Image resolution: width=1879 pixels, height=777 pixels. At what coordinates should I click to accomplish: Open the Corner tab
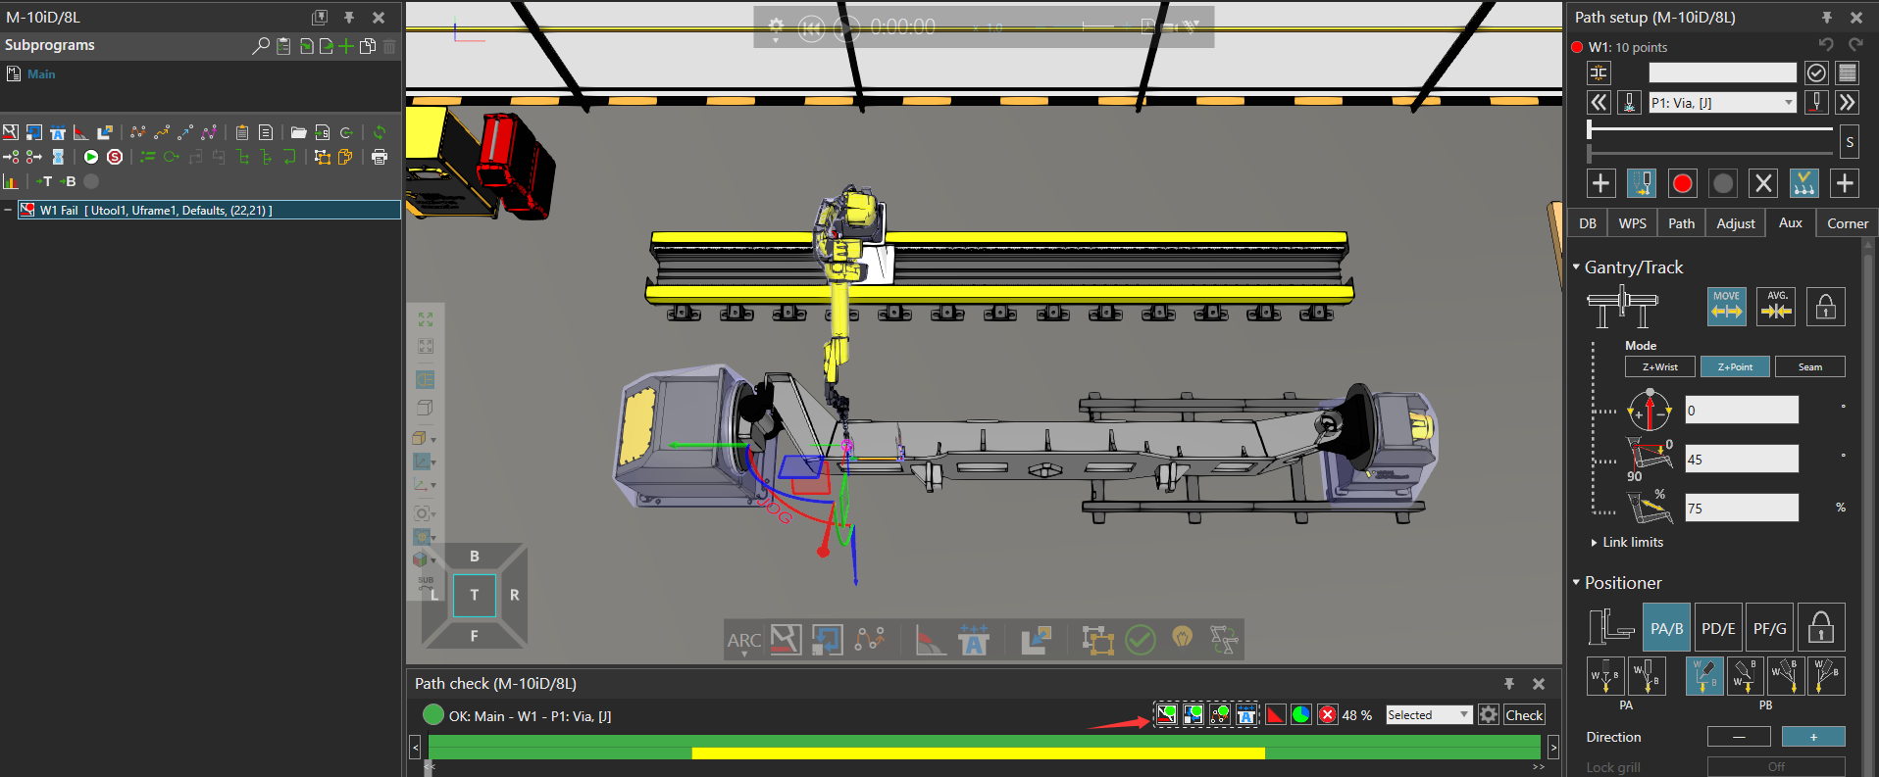coord(1847,223)
